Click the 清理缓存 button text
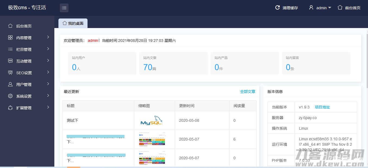 [x=290, y=8]
